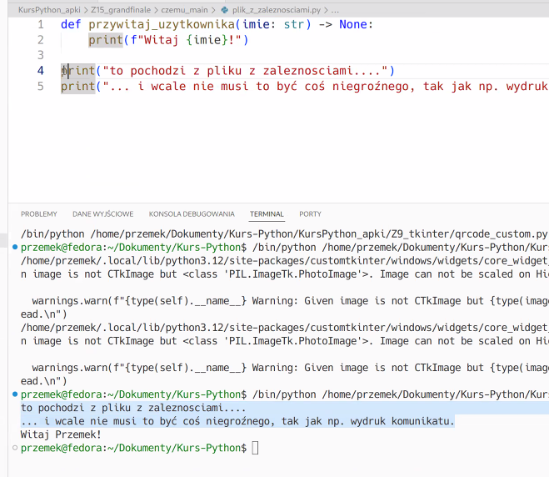Open KONSOLA DEBUGOWANIA tab
549x477 pixels.
tap(192, 213)
